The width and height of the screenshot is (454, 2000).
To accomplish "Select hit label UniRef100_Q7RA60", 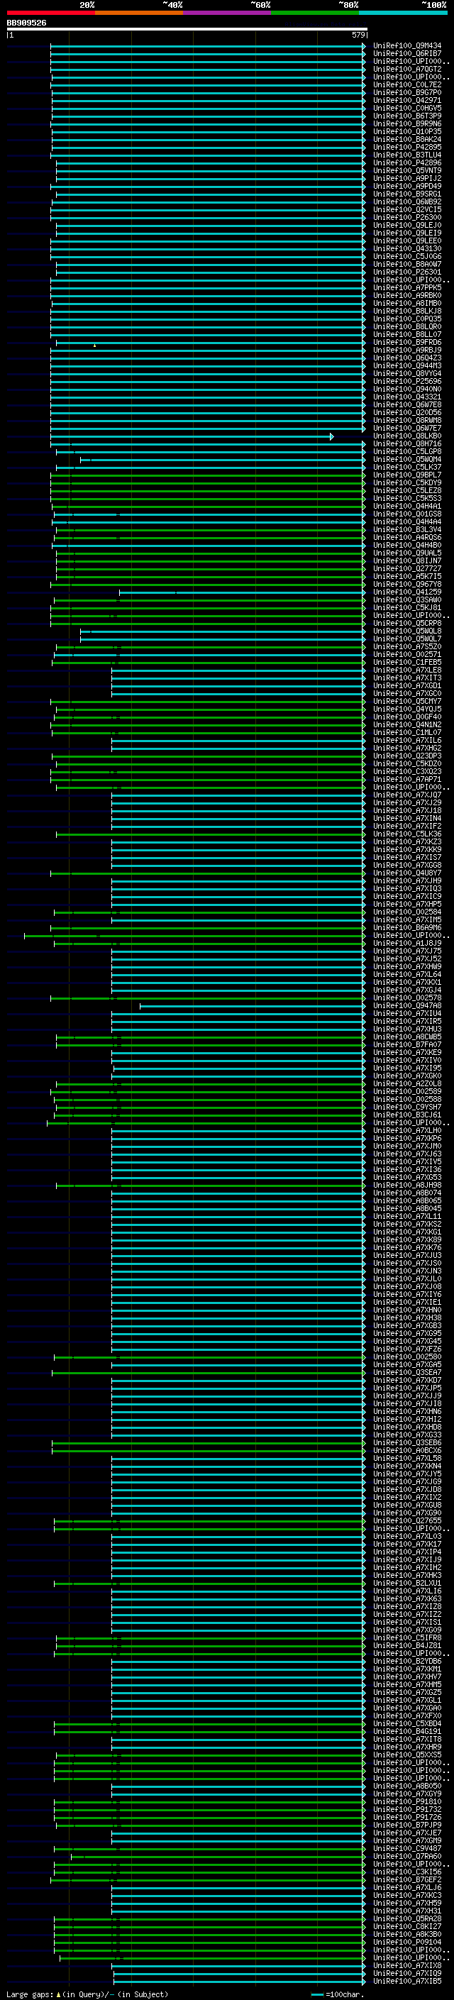I will pos(407,1857).
